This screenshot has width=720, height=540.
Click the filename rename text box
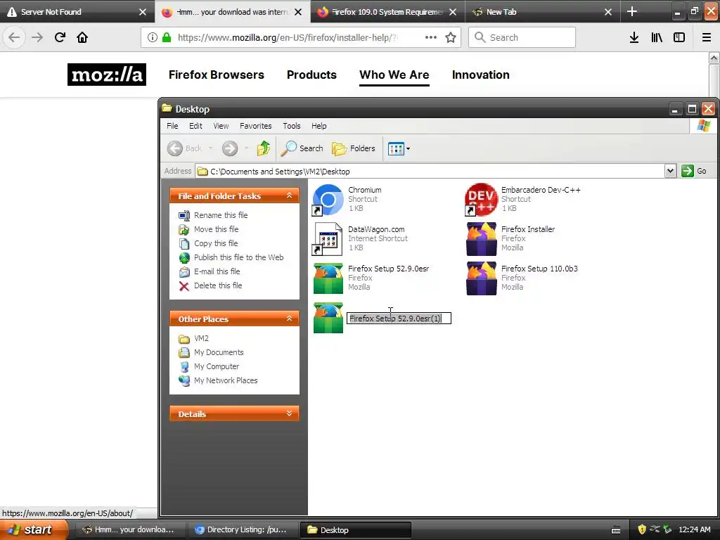[399, 319]
